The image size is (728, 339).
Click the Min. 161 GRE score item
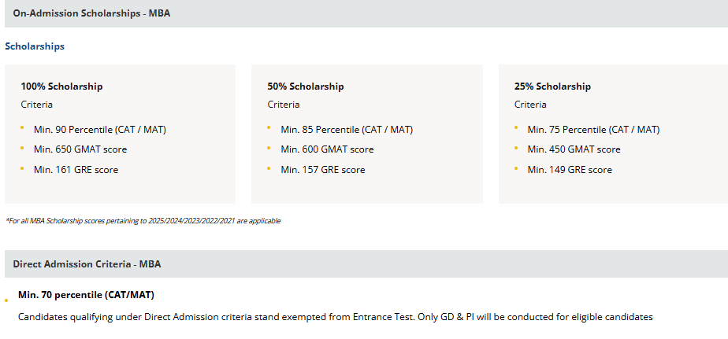(76, 169)
